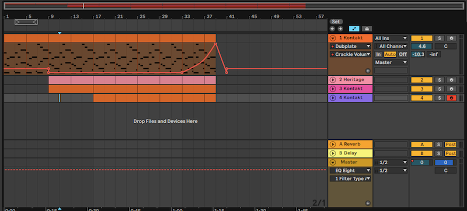Set monitor to Off on track 1
467x211 pixels.
tap(403, 54)
